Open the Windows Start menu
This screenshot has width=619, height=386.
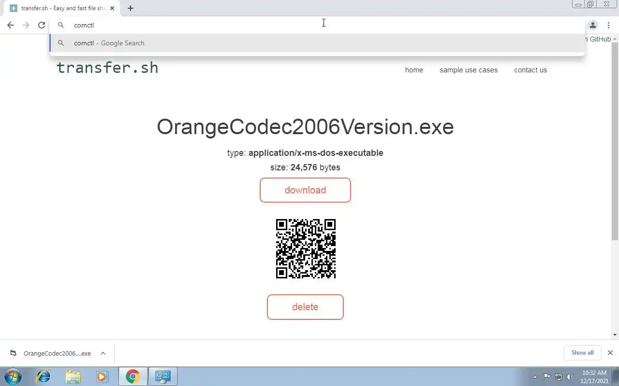pyautogui.click(x=13, y=376)
